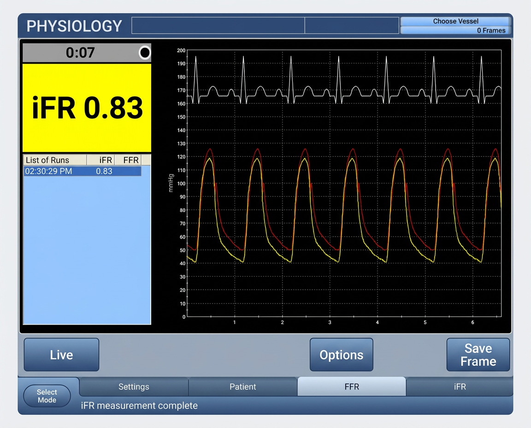Click the wide empty header field beside the PHYSIOLOGY title

[x=218, y=25]
